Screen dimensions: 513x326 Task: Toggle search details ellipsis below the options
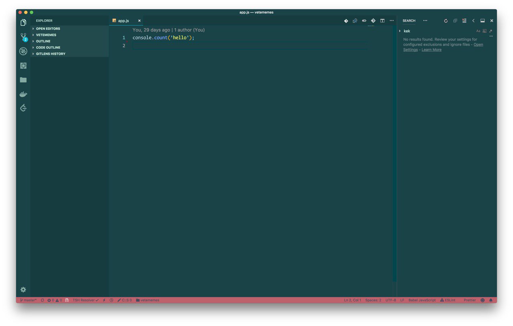point(491,36)
